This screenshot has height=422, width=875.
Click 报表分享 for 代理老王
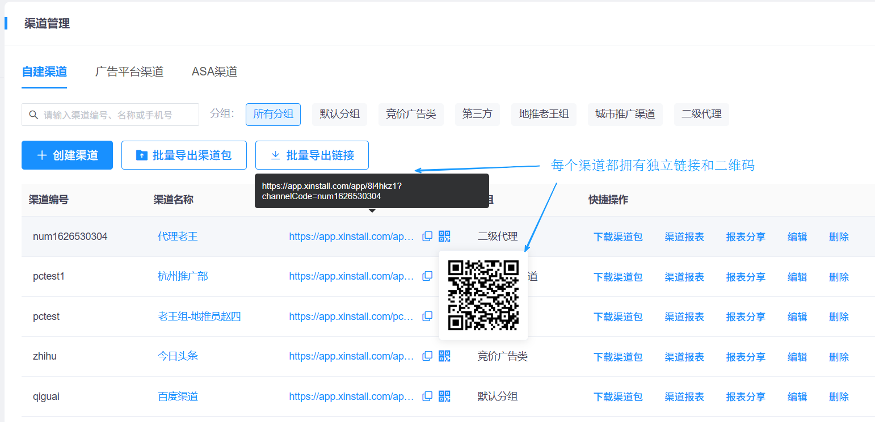point(746,237)
